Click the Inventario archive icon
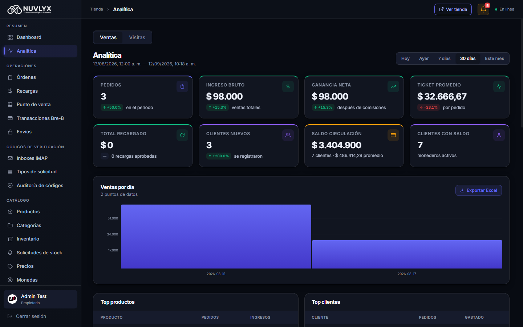523x327 pixels. click(x=10, y=239)
